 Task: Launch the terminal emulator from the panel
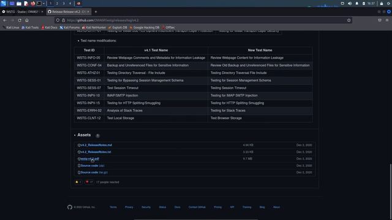[39, 3]
